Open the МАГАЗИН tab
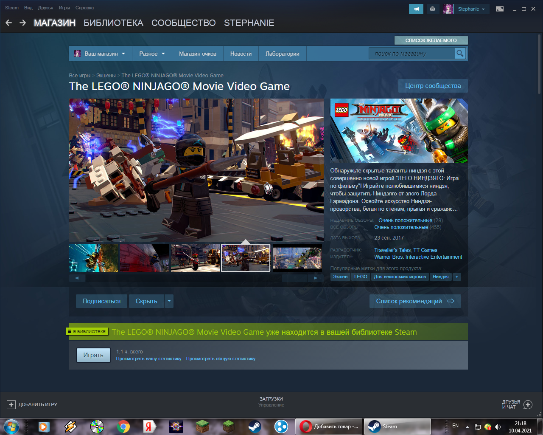 point(55,23)
